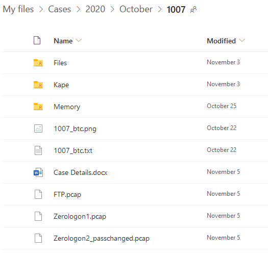This screenshot has height=256, width=268.
Task: Click the shared people icon beside 1007
Action: [x=193, y=10]
